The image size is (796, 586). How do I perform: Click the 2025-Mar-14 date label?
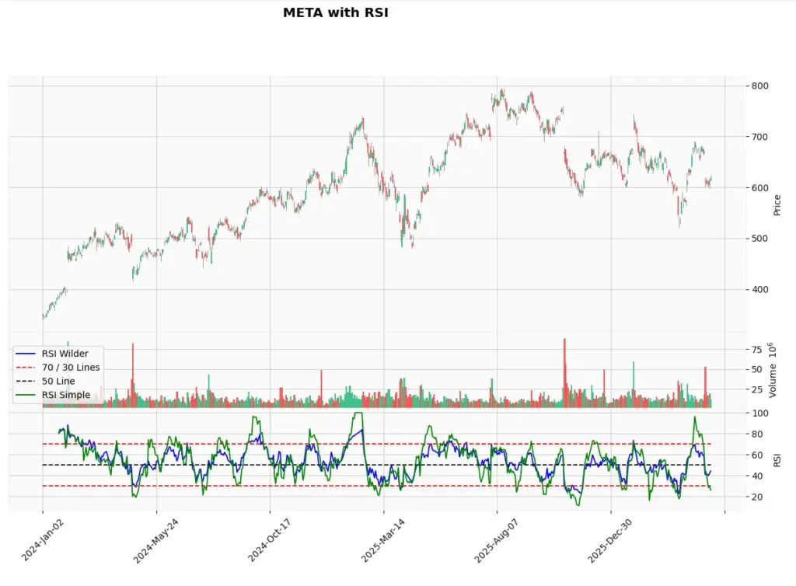[383, 540]
